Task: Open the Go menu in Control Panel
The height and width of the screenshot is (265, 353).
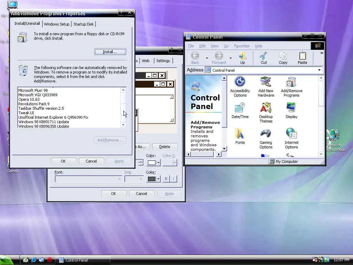Action: (x=226, y=46)
